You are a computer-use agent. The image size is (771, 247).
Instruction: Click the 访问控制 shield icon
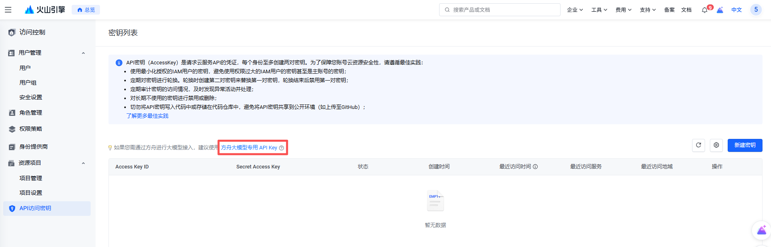pos(12,32)
